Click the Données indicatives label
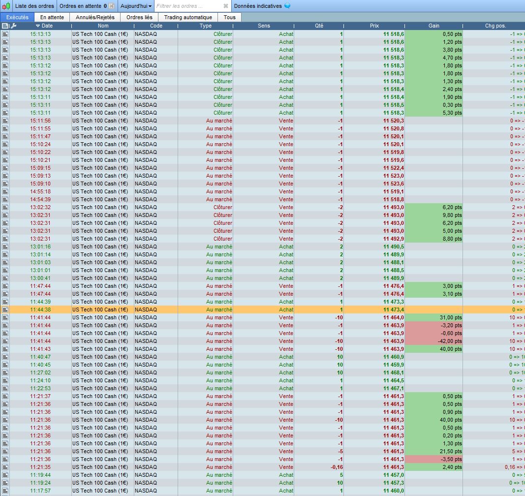Image resolution: width=525 pixels, height=496 pixels. (258, 6)
